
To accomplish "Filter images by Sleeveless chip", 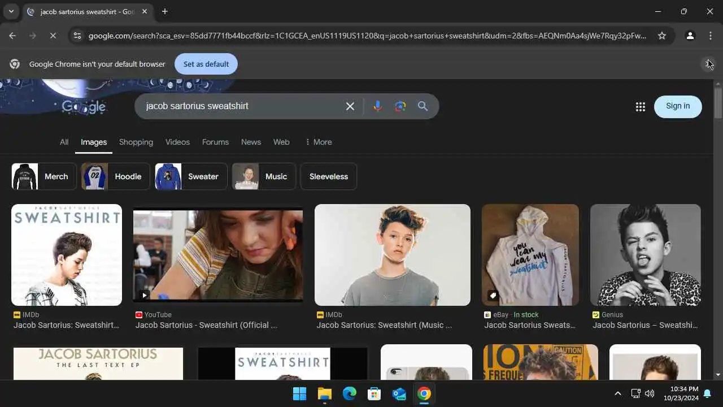I will click(329, 176).
